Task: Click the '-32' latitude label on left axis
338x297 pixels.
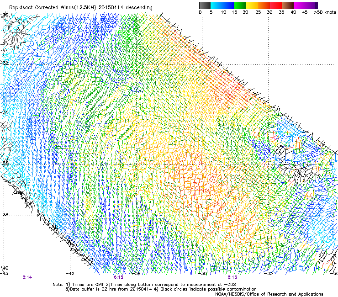Action: [4, 63]
